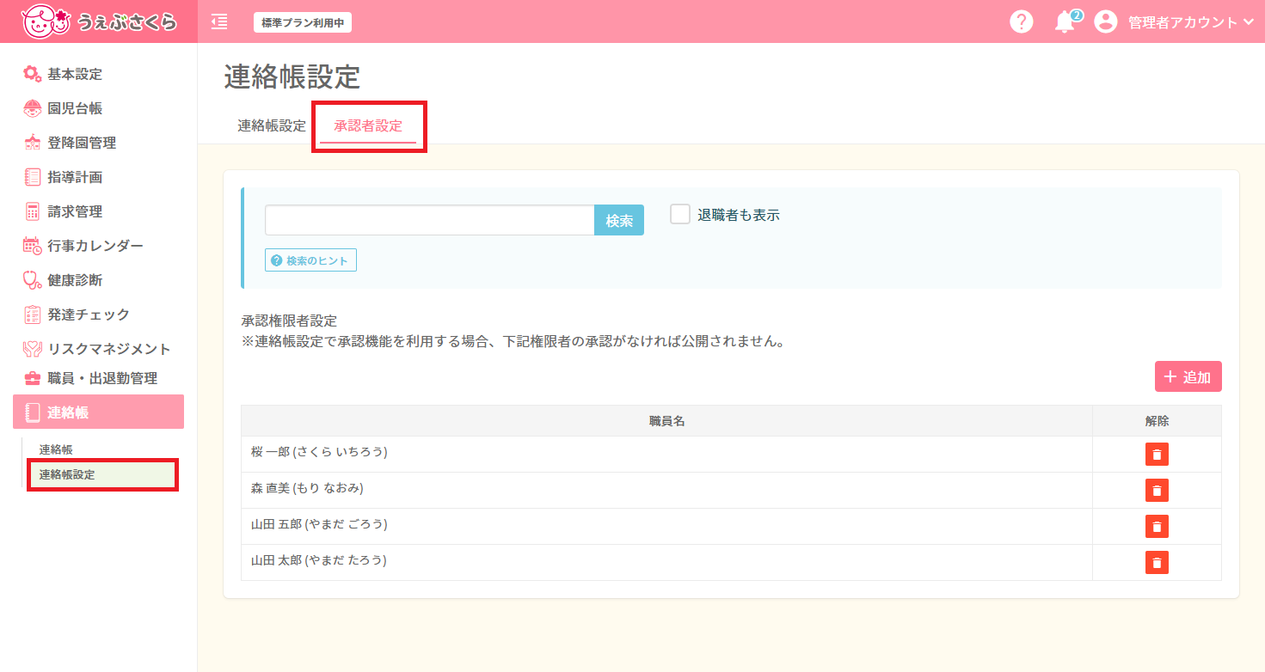Open the 連絡帳設定 submenu item
This screenshot has height=672, width=1265.
point(102,474)
